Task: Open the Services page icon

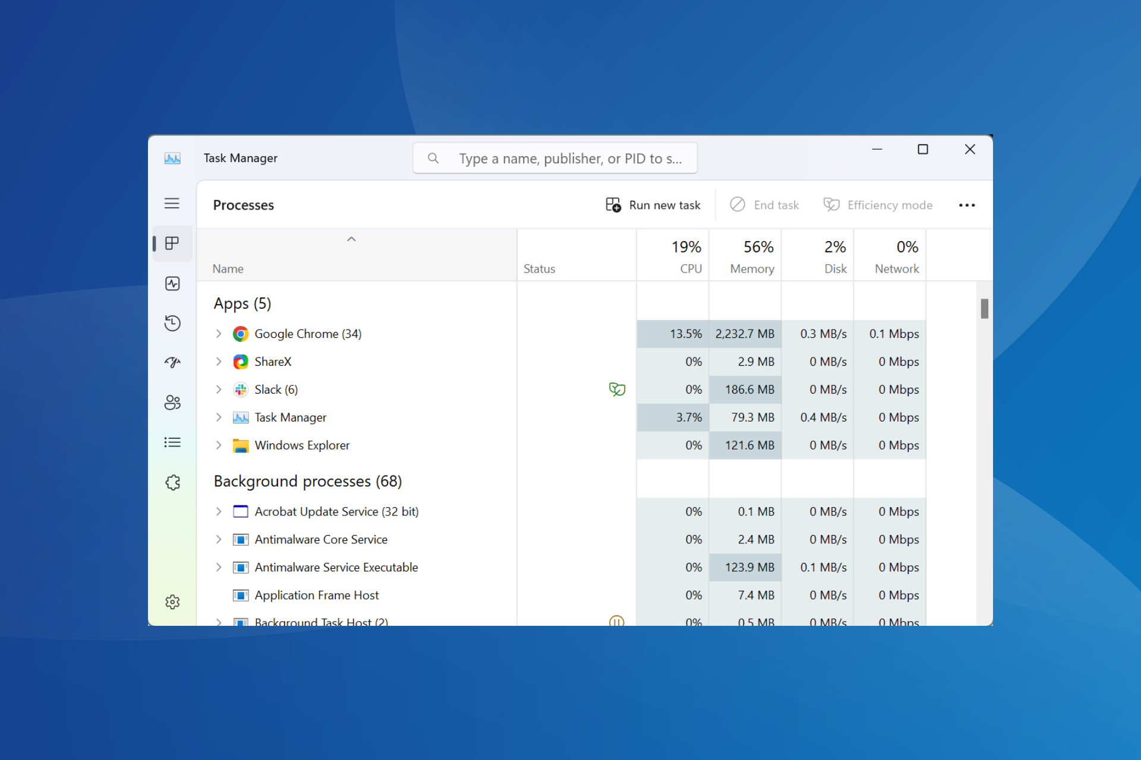Action: (x=172, y=482)
